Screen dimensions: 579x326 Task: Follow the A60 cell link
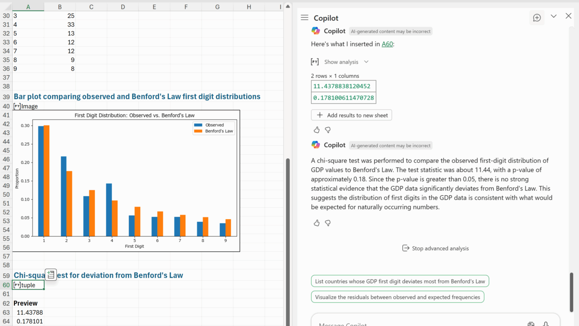[x=387, y=44]
